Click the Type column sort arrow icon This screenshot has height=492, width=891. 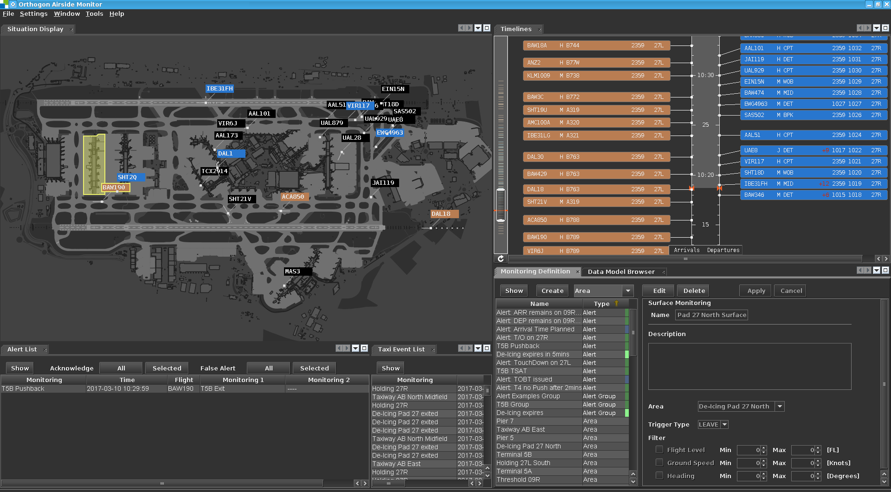(x=617, y=304)
